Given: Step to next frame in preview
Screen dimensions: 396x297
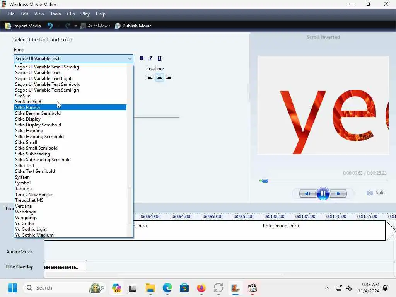Looking at the screenshot, I should (x=338, y=194).
